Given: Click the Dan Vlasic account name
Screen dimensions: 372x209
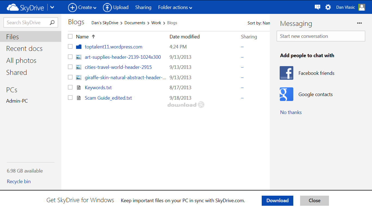Looking at the screenshot, I should pyautogui.click(x=346, y=7).
